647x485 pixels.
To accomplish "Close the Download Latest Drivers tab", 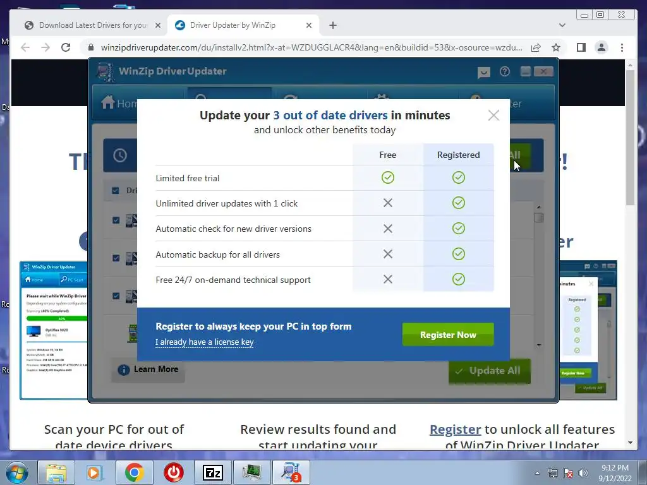I will point(157,25).
